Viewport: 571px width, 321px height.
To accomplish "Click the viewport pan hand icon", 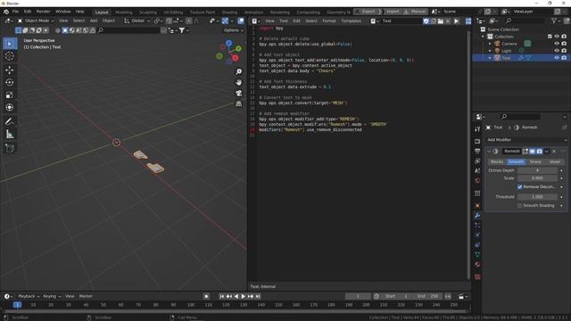I will pos(238,82).
